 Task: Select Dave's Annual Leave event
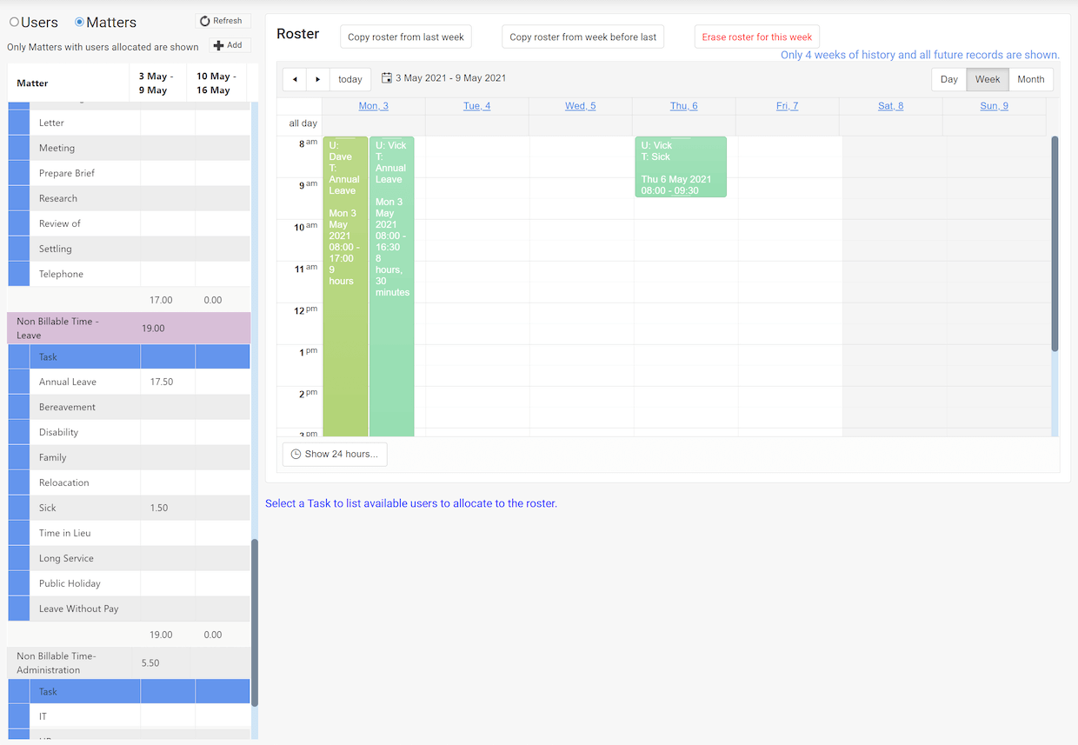click(345, 286)
